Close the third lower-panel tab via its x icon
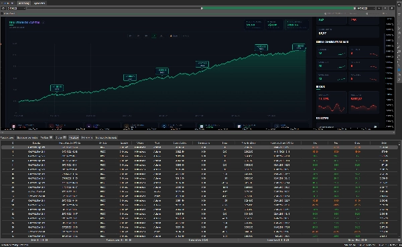The height and width of the screenshot is (247, 402). click(51, 137)
